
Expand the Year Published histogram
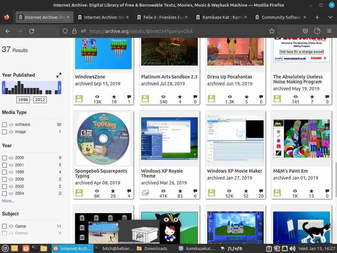59,75
